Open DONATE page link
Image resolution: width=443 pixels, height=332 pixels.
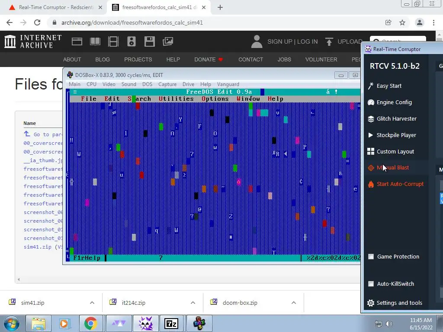(209, 60)
